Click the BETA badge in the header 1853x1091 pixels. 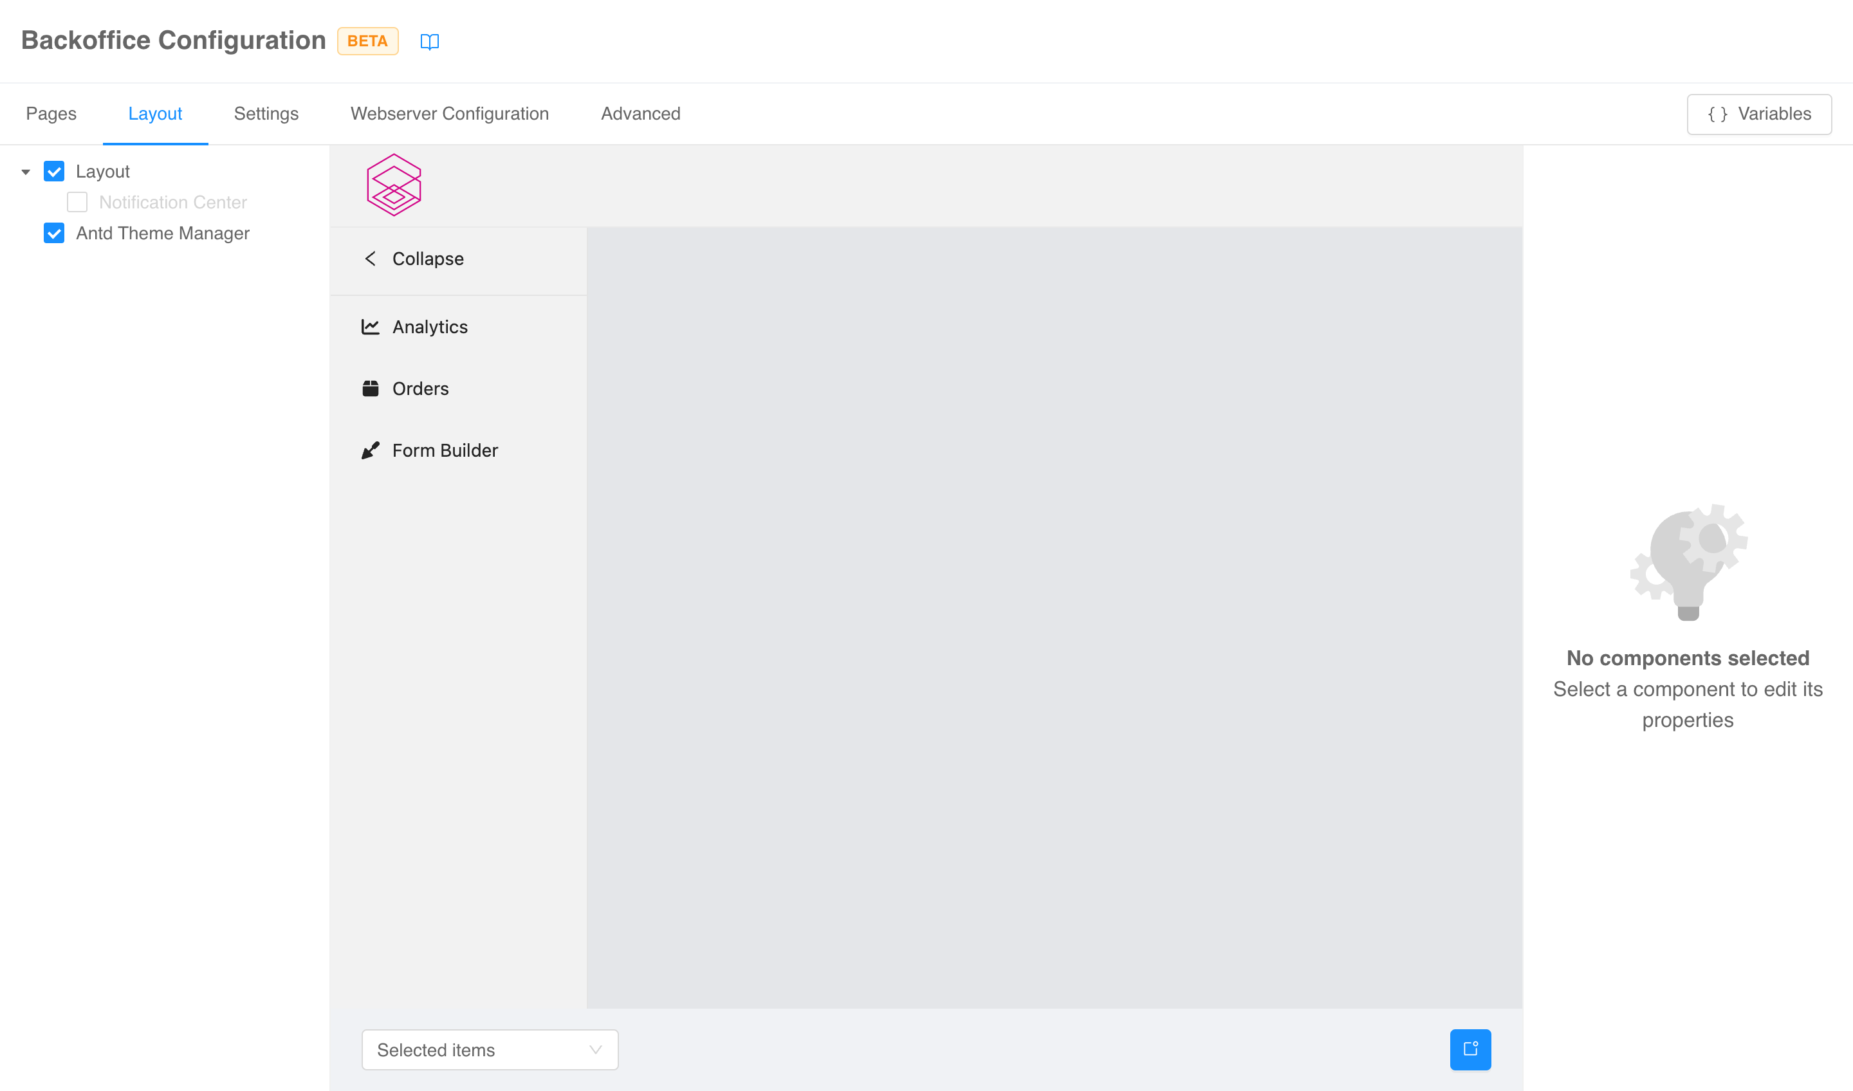point(367,41)
